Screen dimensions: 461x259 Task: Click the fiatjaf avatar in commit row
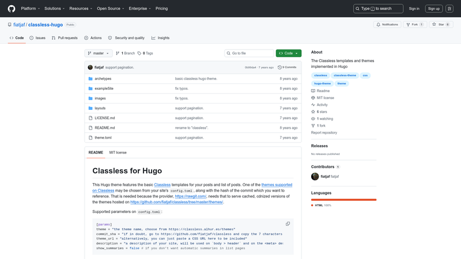click(90, 67)
